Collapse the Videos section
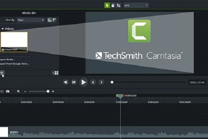Image resolution: width=208 pixels, height=139 pixels. pos(2,29)
